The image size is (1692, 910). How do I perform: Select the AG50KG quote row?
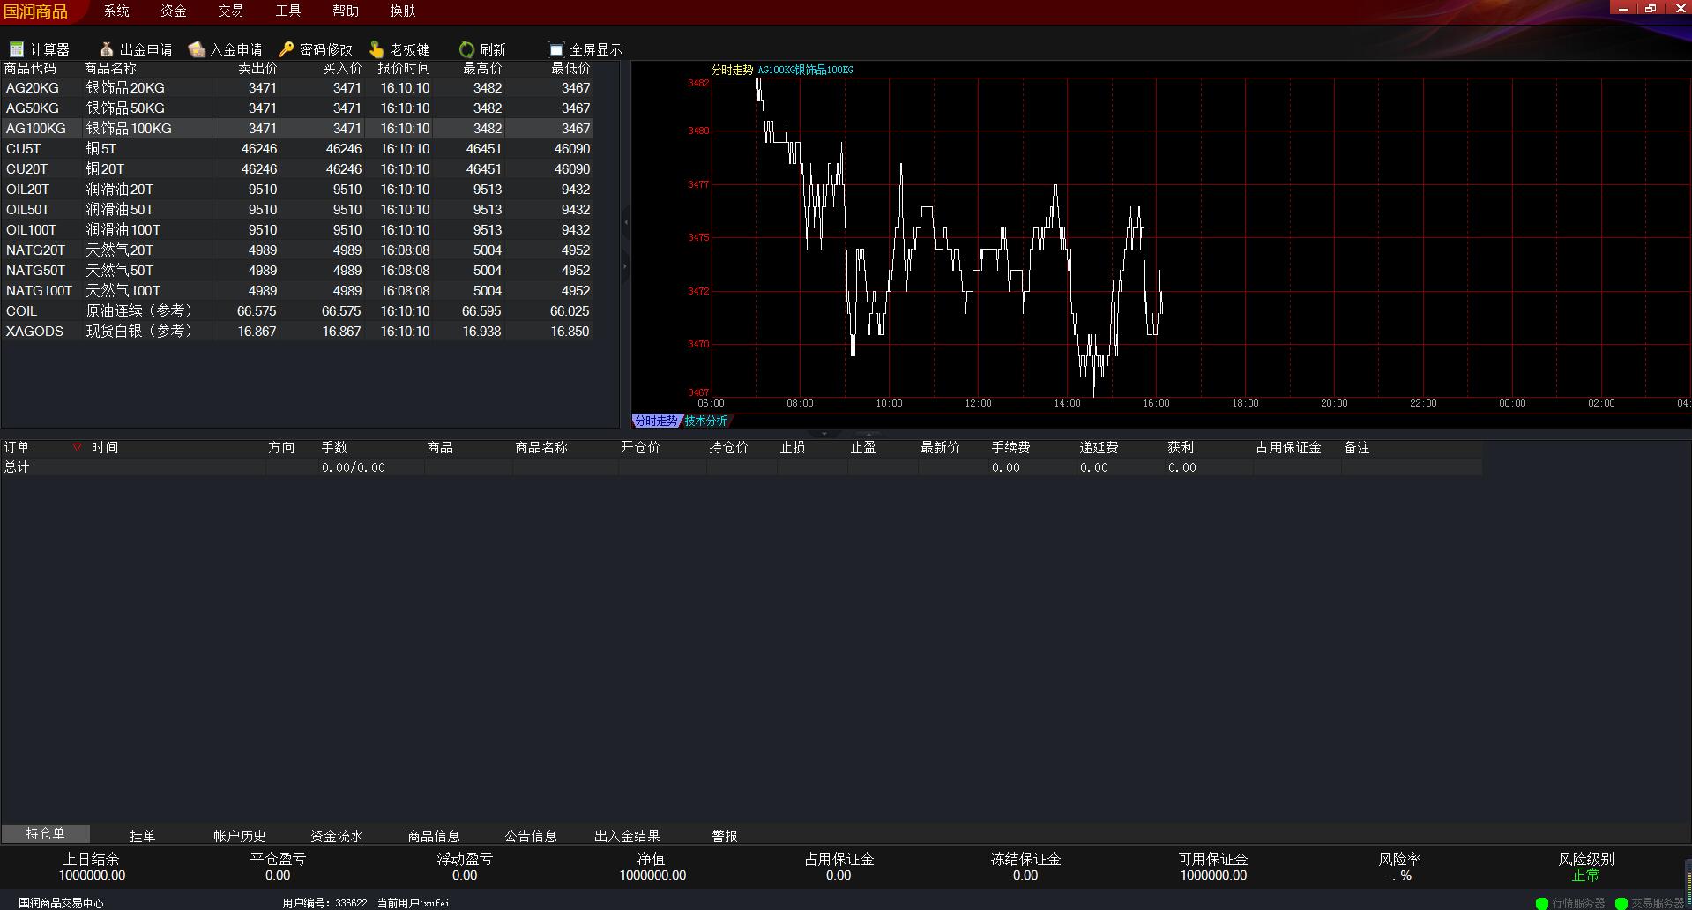click(297, 108)
